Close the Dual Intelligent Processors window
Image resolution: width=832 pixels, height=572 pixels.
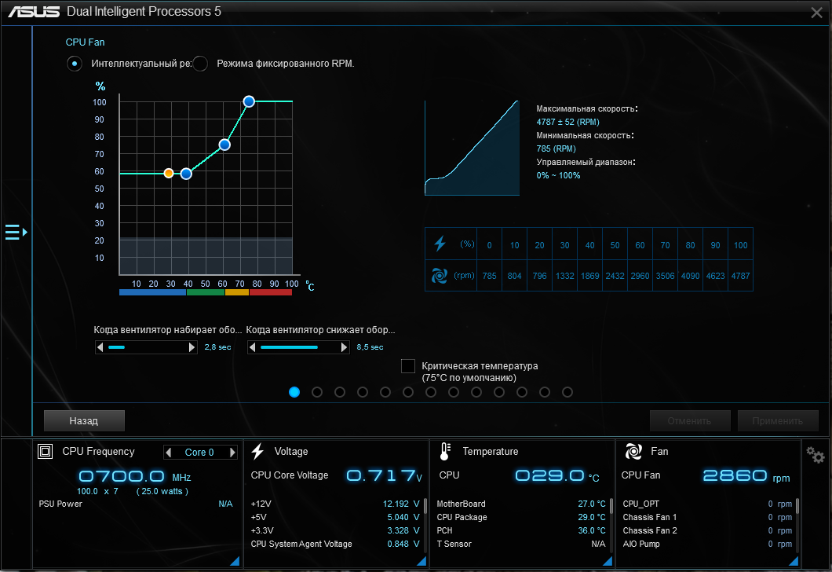[x=816, y=13]
